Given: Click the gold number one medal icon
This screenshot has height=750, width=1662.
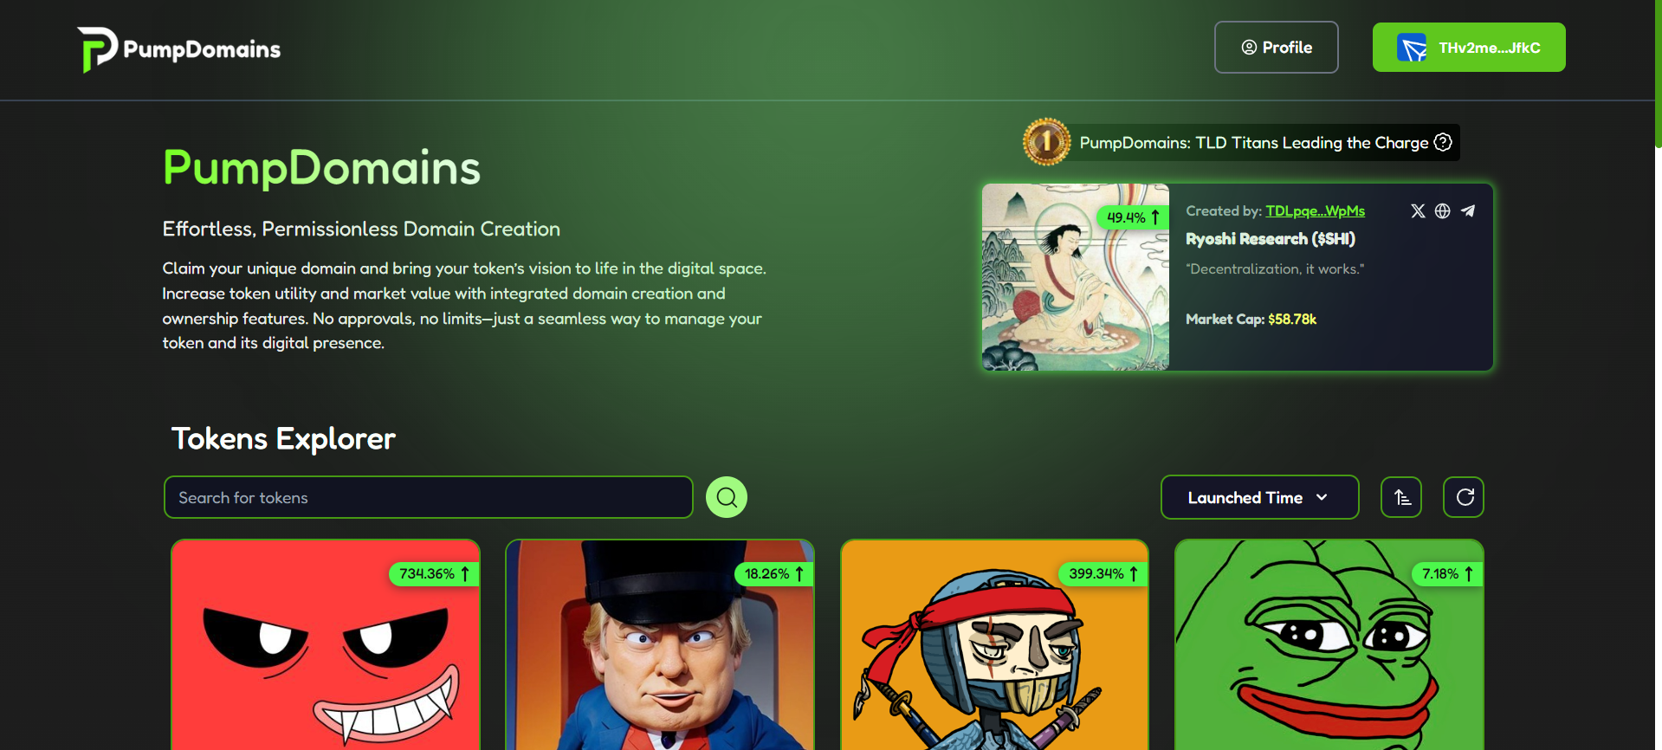Looking at the screenshot, I should tap(1046, 141).
